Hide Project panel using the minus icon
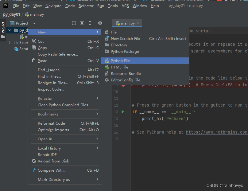This screenshot has height=191, width=248. tap(107, 23)
